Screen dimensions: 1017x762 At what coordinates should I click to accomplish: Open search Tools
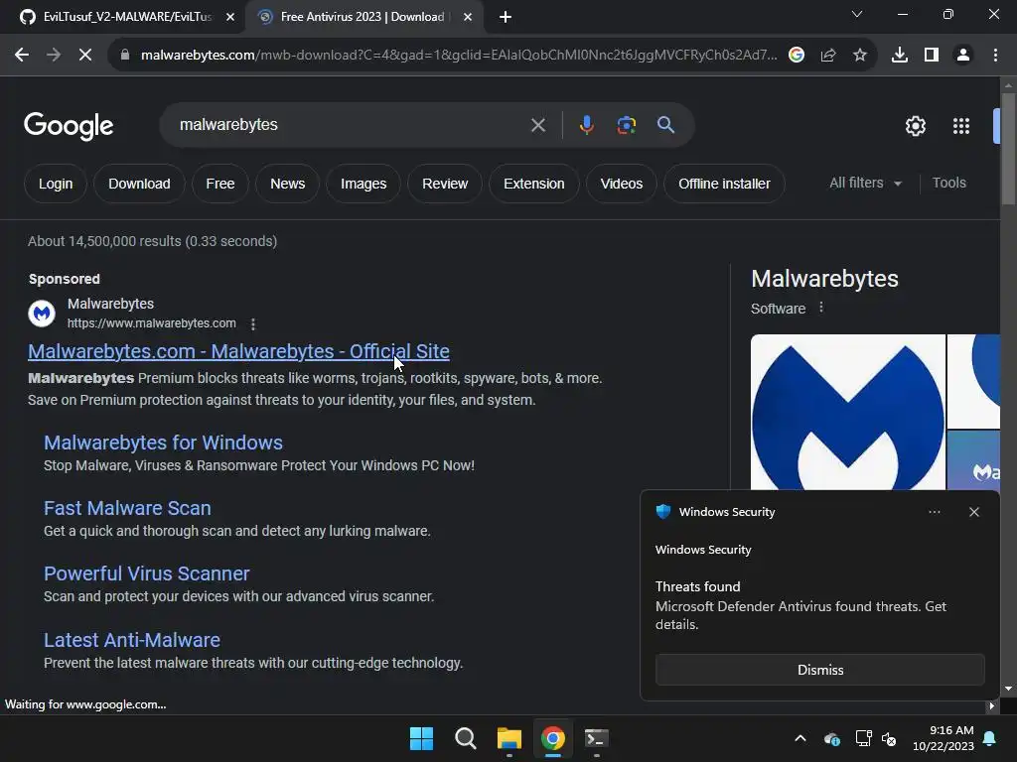[948, 184]
